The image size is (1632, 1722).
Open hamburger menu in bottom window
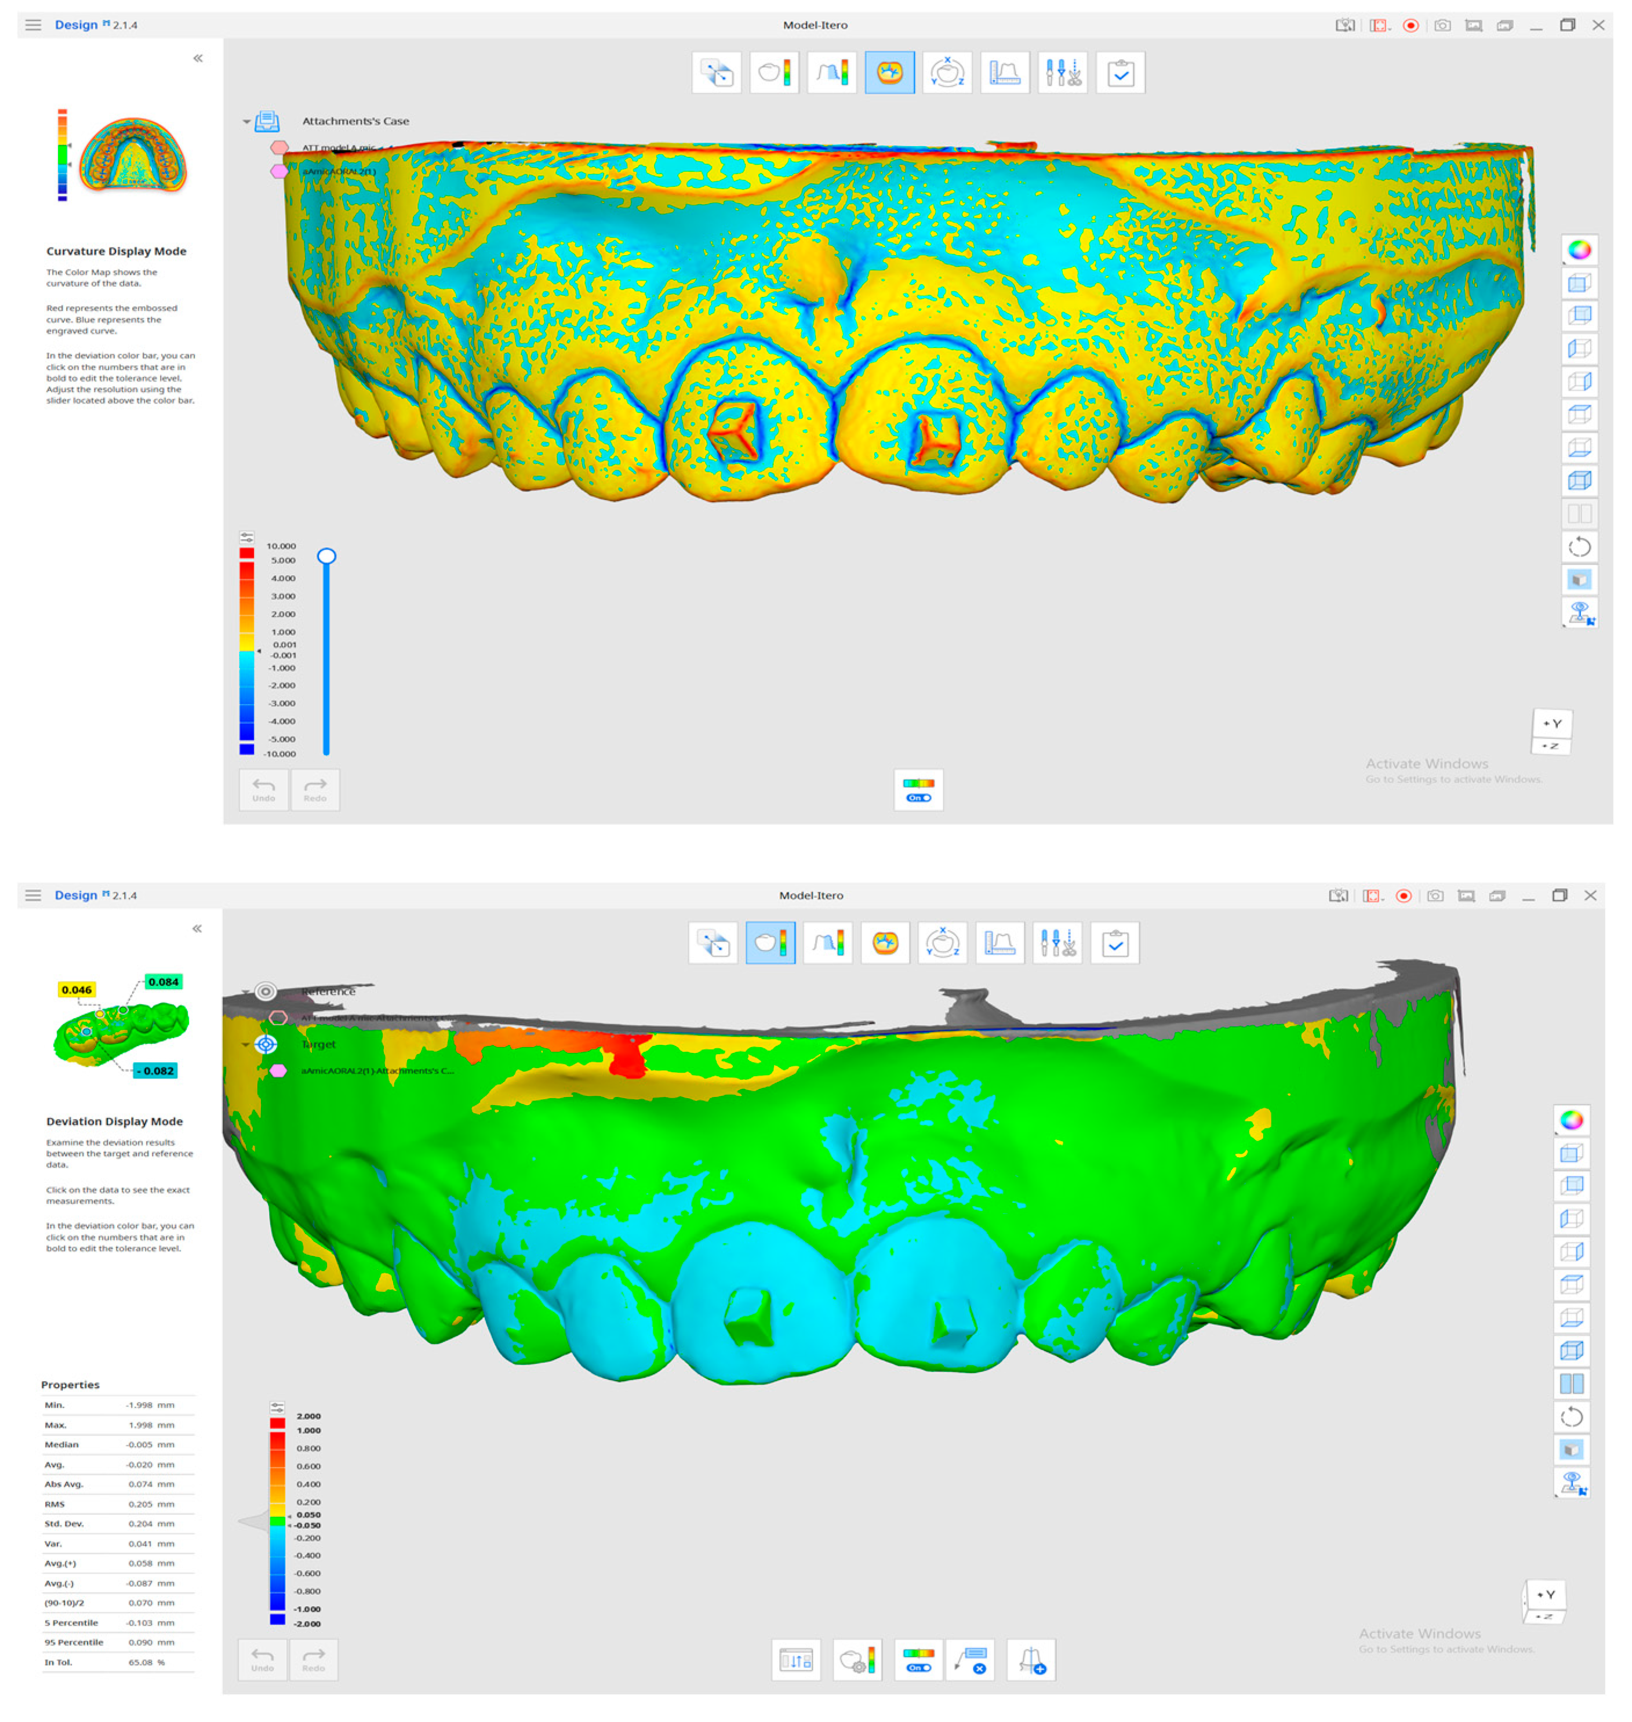pos(33,895)
